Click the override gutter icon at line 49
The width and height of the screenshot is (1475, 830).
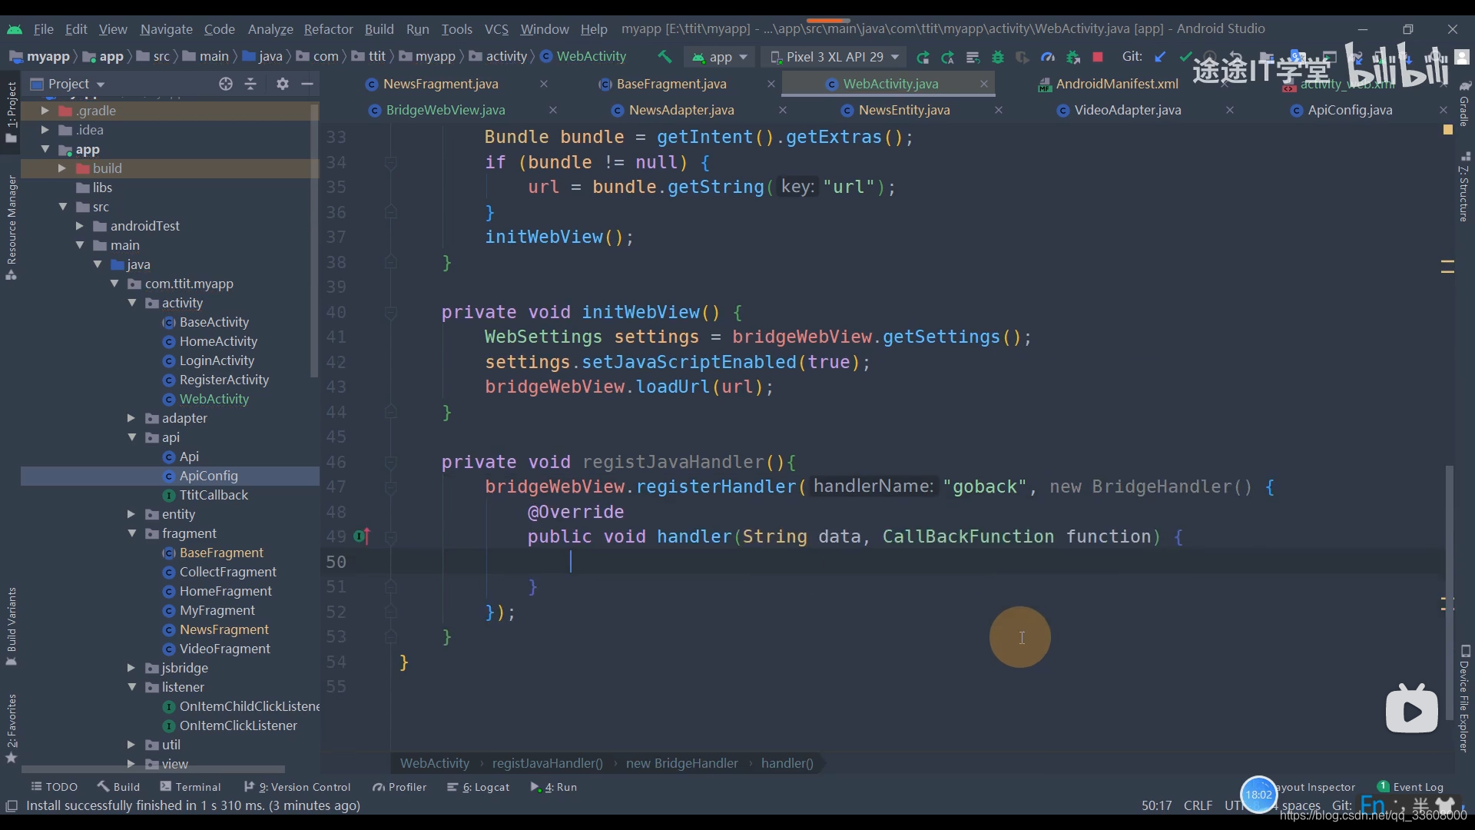pos(362,536)
